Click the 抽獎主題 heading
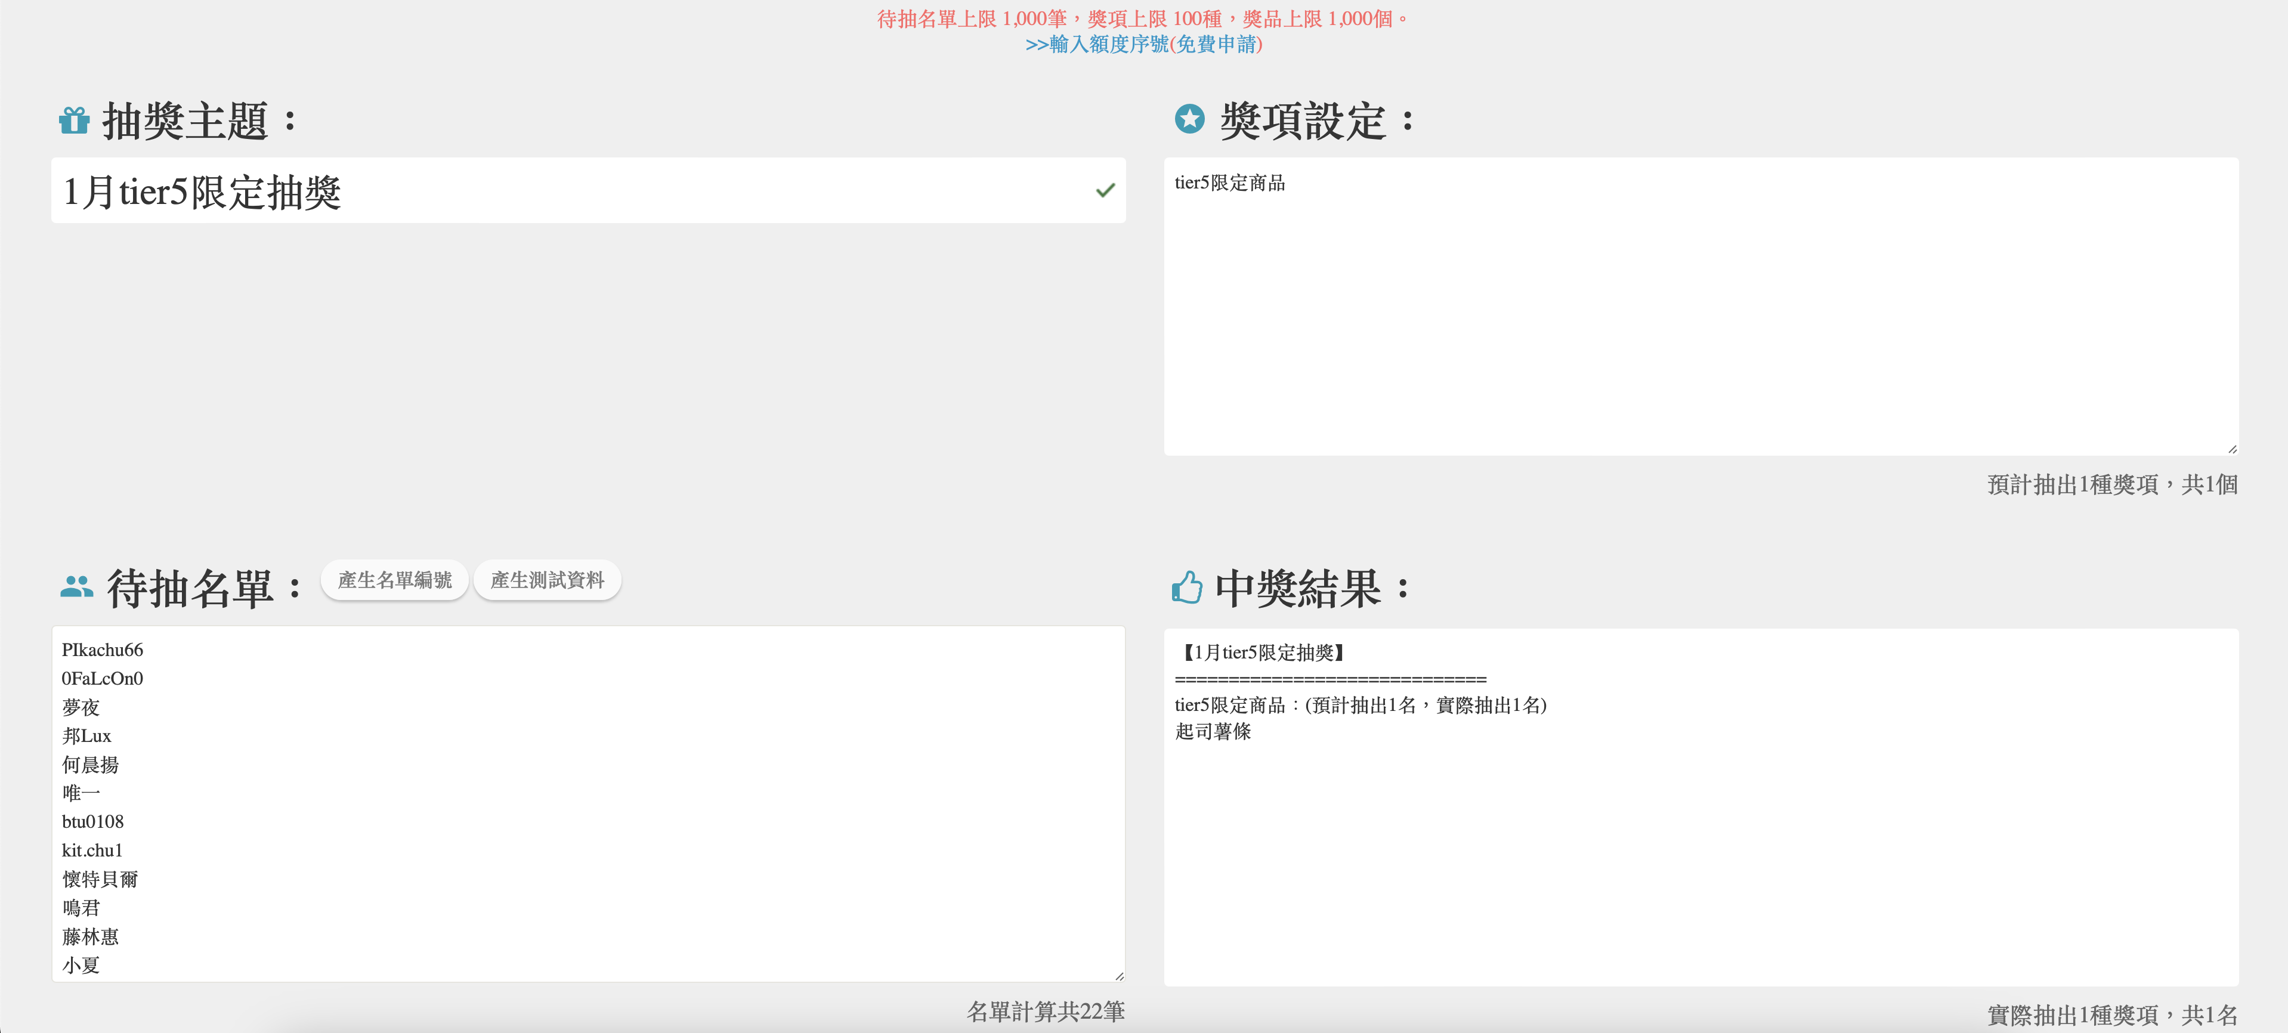Image resolution: width=2288 pixels, height=1033 pixels. [200, 120]
